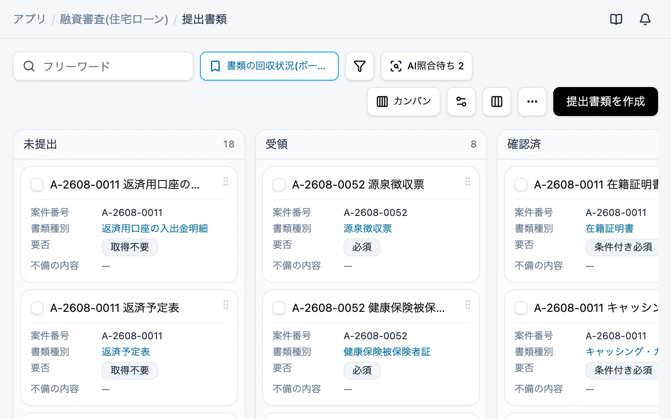
Task: Open the カンバン view switcher
Action: 404,102
